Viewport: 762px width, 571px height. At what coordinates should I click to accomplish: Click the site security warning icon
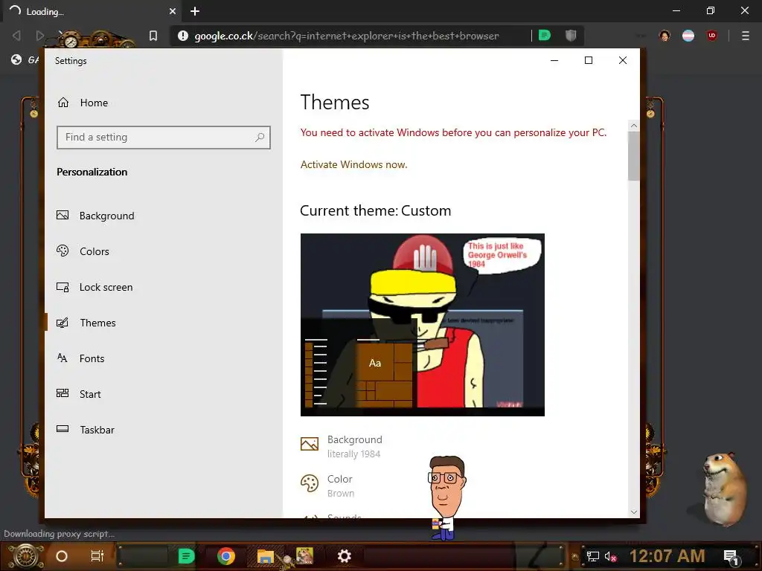click(183, 36)
